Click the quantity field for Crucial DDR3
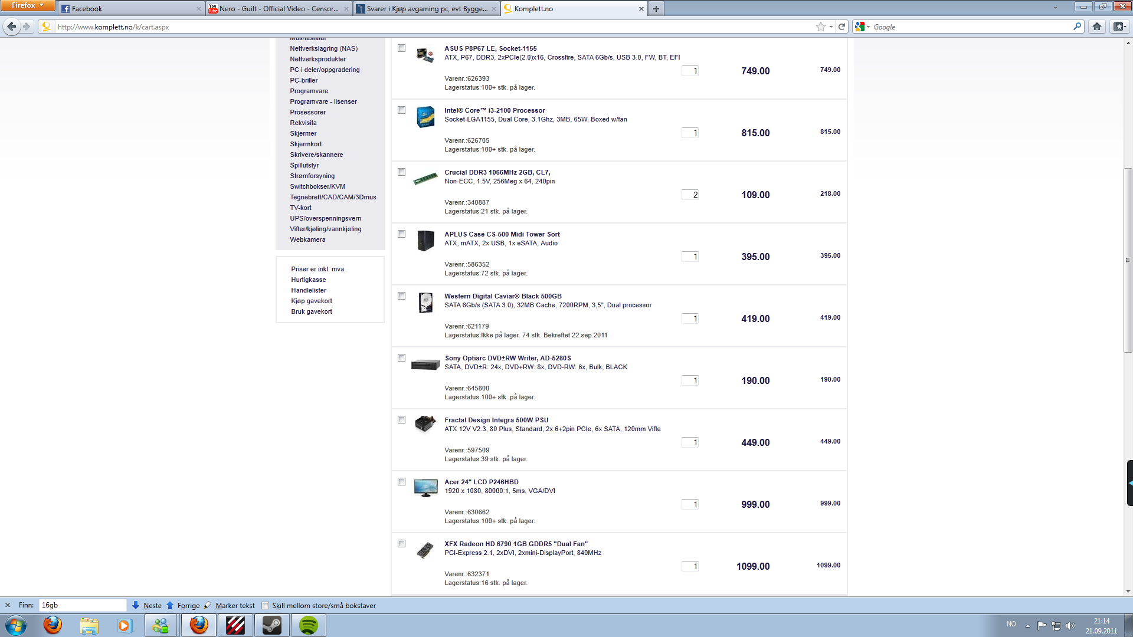 690,195
